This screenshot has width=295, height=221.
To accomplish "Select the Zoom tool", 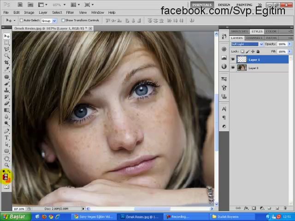I will [7, 165].
